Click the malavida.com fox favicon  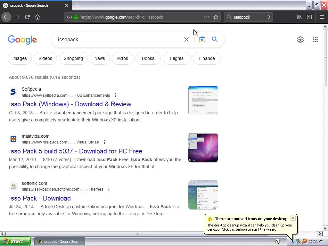coord(13,139)
